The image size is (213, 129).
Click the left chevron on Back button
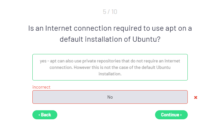point(39,115)
